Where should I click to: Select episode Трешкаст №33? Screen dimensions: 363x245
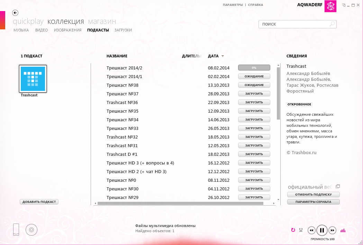tap(122, 128)
